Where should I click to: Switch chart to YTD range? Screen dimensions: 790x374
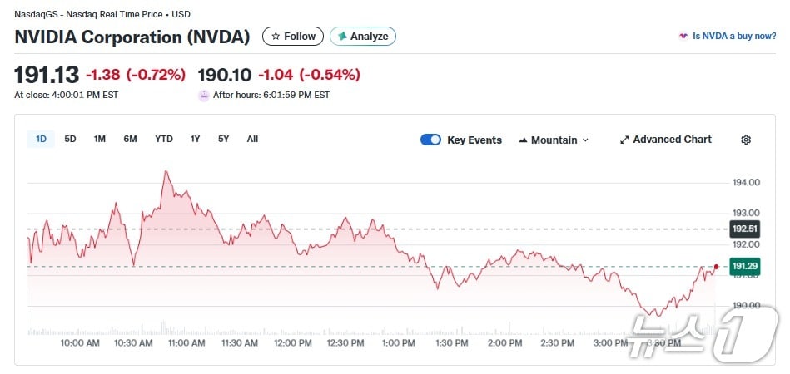(x=164, y=139)
